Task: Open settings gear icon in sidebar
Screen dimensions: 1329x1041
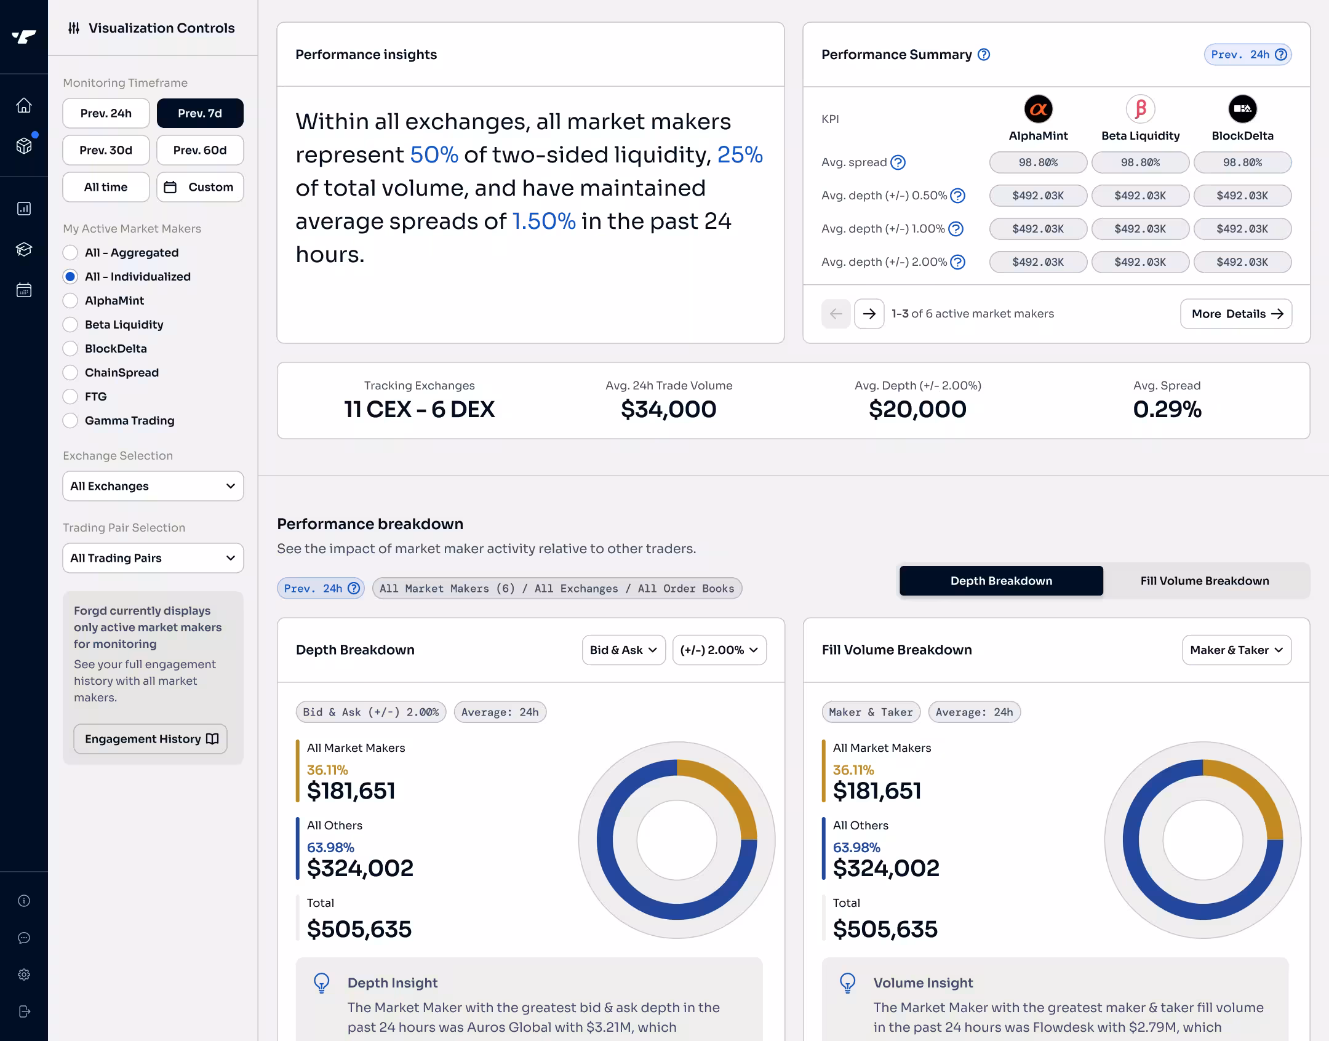Action: (24, 975)
